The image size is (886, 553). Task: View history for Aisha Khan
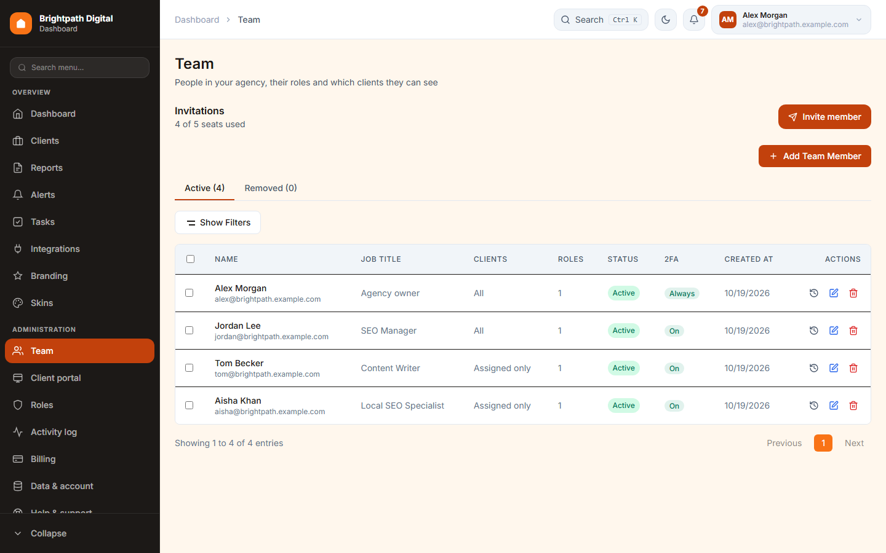coord(814,406)
